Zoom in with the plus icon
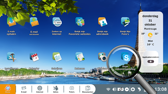This screenshot has width=168, height=94. 133,89
